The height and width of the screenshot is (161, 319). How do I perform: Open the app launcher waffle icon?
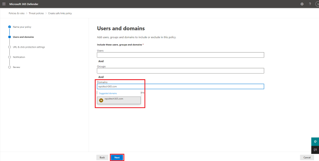pyautogui.click(x=4, y=4)
